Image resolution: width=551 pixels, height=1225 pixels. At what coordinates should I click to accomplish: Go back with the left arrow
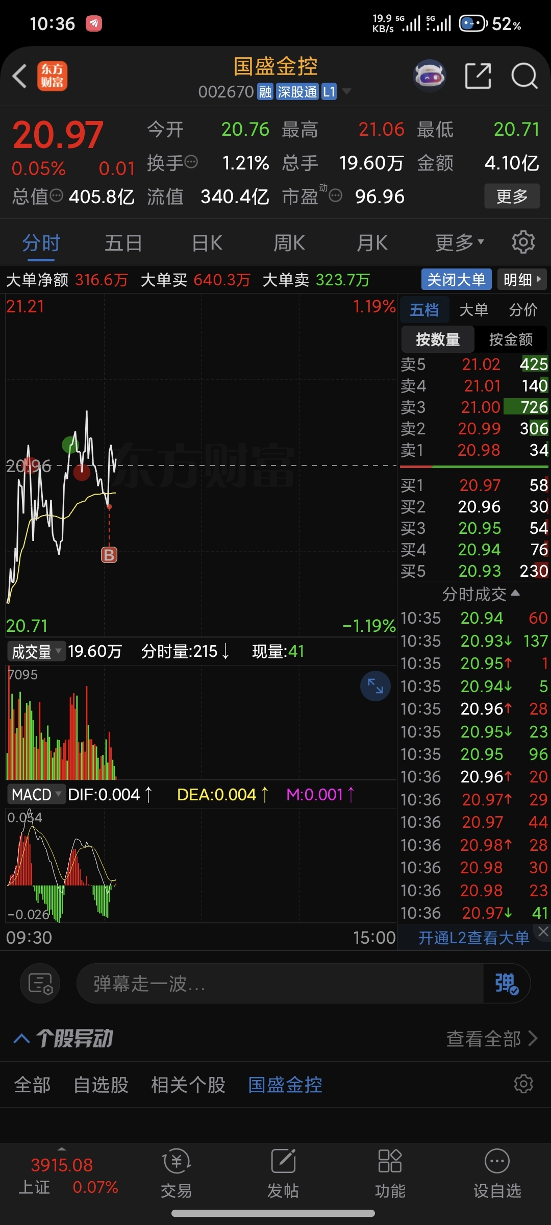[20, 77]
